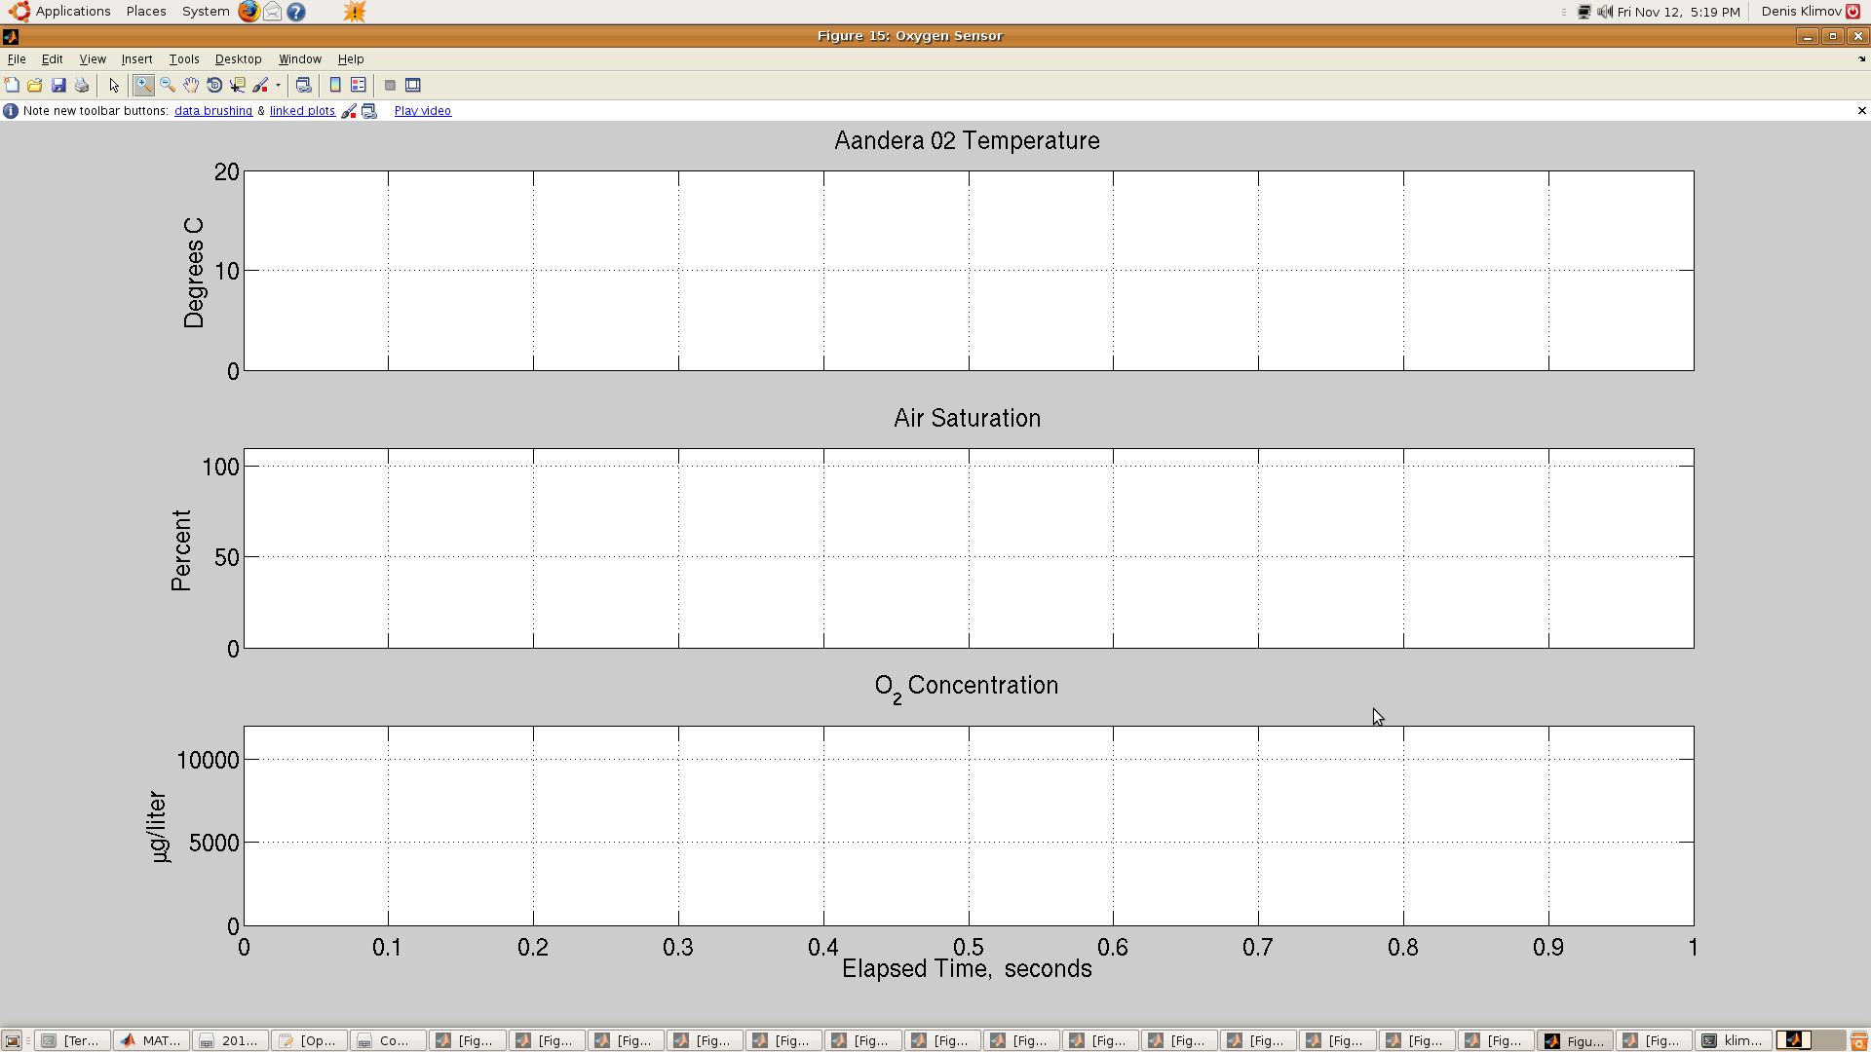Launch Firefox from top panel
1871x1052 pixels.
(249, 12)
